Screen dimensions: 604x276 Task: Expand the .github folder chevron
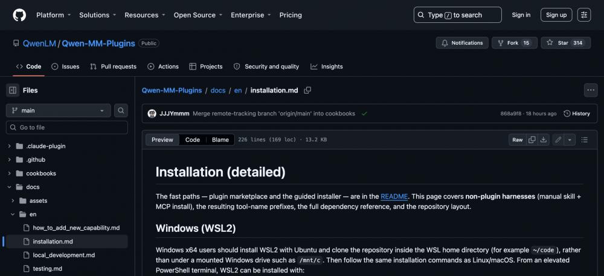(x=9, y=160)
